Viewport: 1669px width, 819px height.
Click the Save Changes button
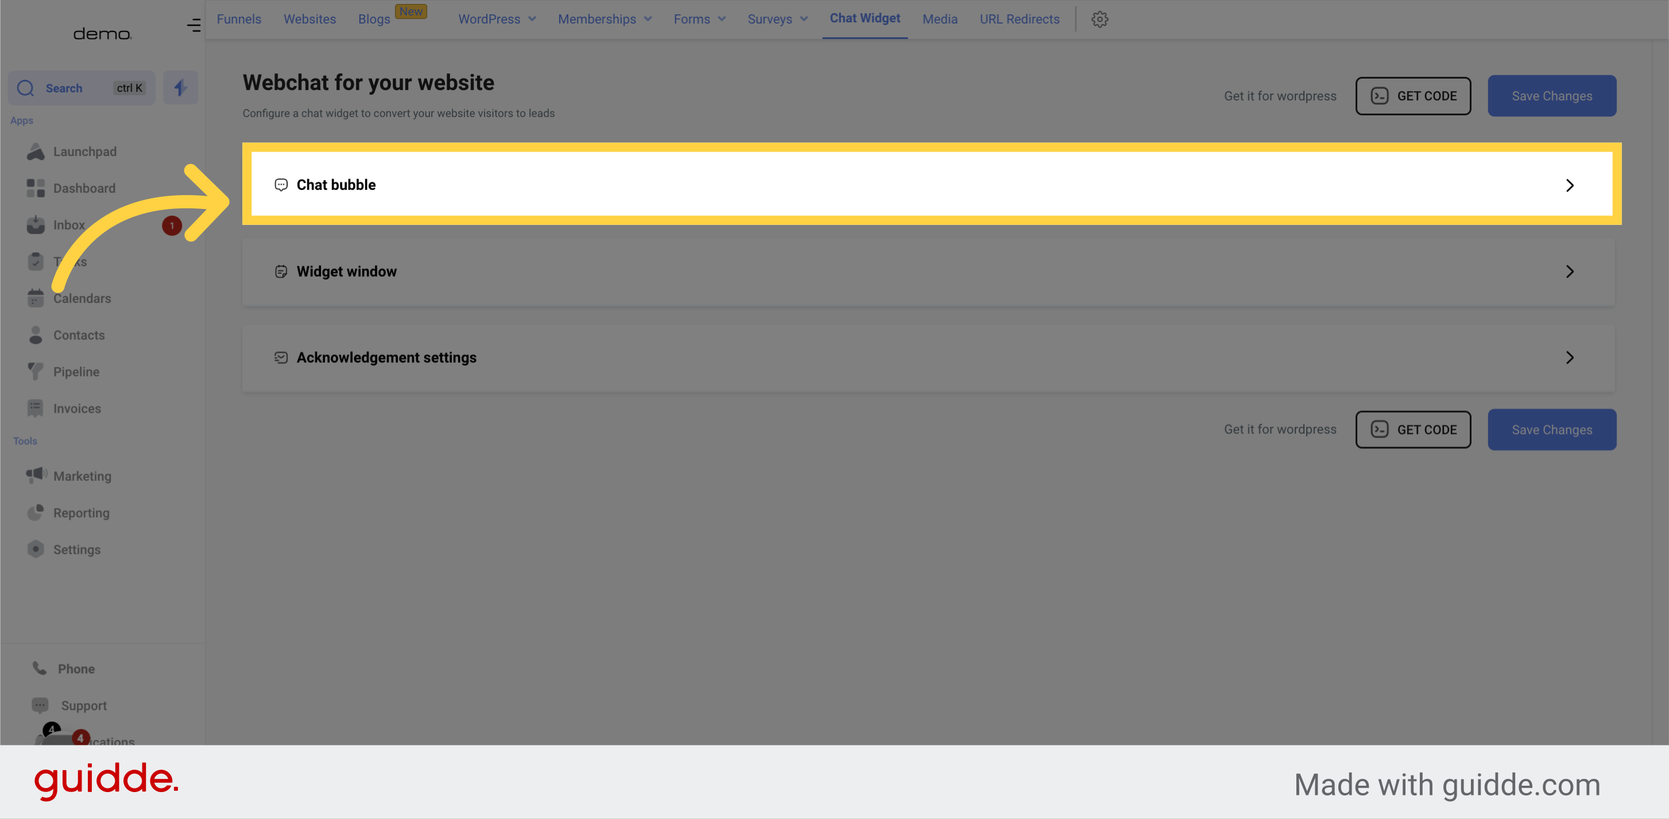pyautogui.click(x=1552, y=96)
